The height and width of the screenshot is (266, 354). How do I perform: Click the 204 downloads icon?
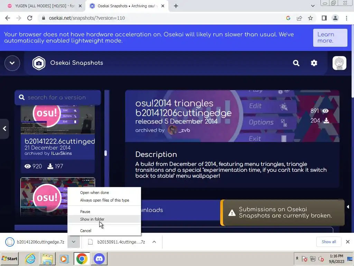click(x=326, y=121)
